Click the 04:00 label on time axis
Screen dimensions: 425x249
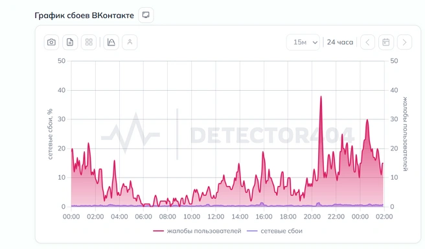(x=119, y=217)
